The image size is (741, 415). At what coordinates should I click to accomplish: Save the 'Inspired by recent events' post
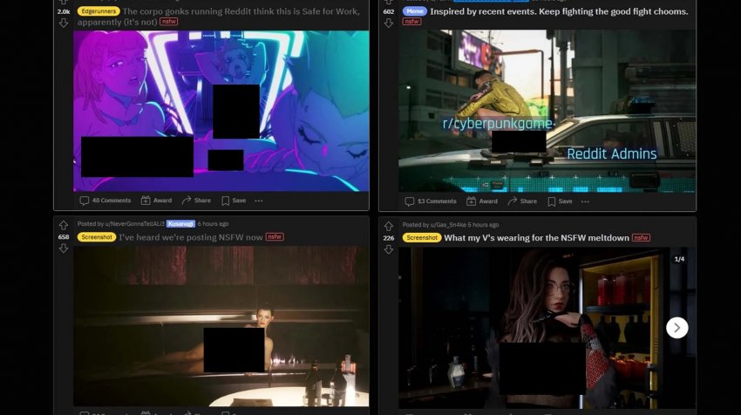pyautogui.click(x=559, y=201)
